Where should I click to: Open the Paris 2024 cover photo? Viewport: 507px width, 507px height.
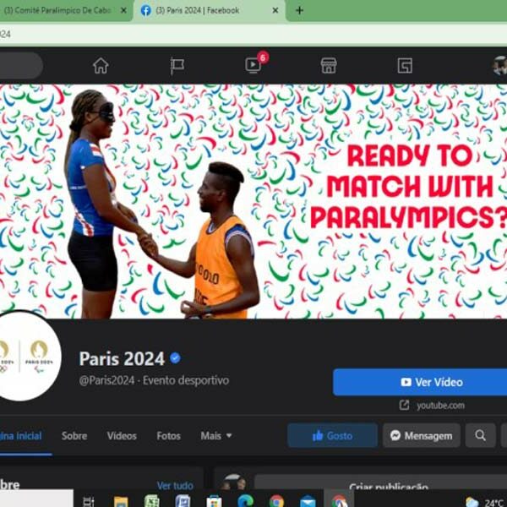253,201
